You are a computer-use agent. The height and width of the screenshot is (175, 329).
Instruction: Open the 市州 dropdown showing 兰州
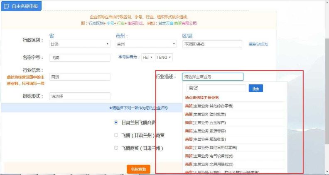pyautogui.click(x=146, y=44)
